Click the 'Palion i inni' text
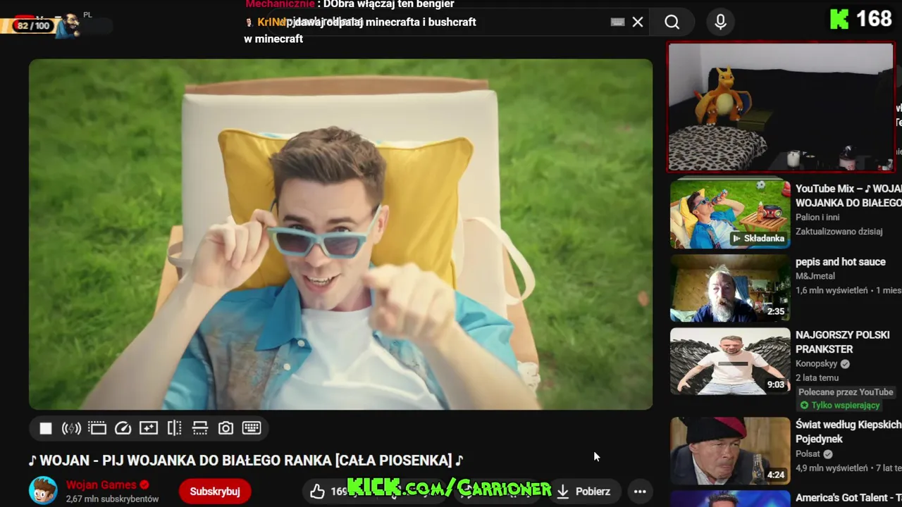This screenshot has height=507, width=902. click(818, 218)
